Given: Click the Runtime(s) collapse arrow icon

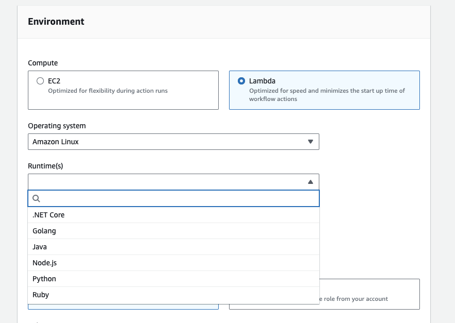Looking at the screenshot, I should pyautogui.click(x=310, y=182).
